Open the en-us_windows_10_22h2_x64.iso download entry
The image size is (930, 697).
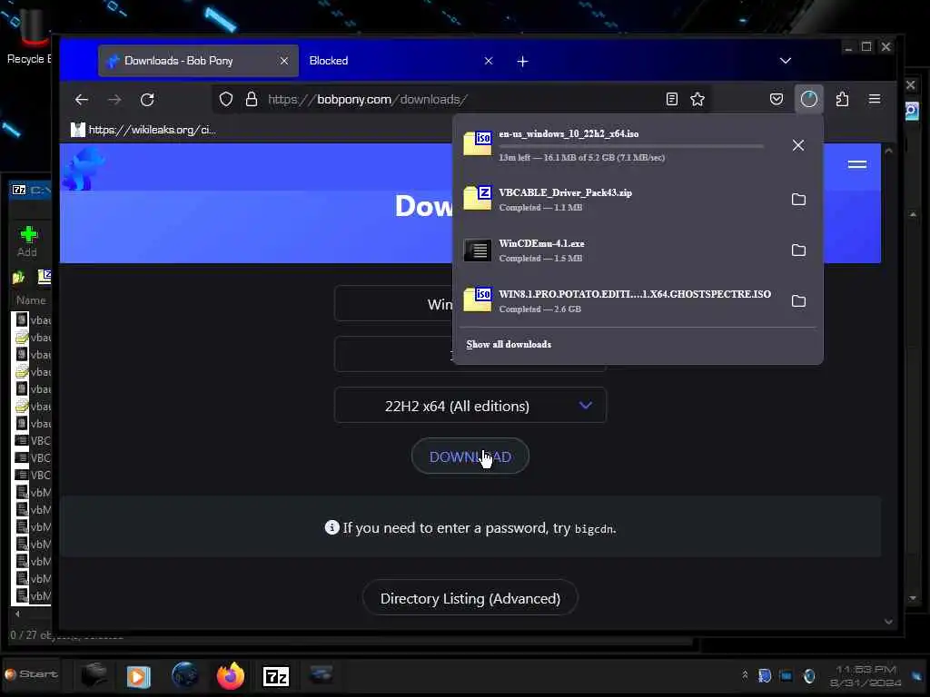tap(617, 145)
